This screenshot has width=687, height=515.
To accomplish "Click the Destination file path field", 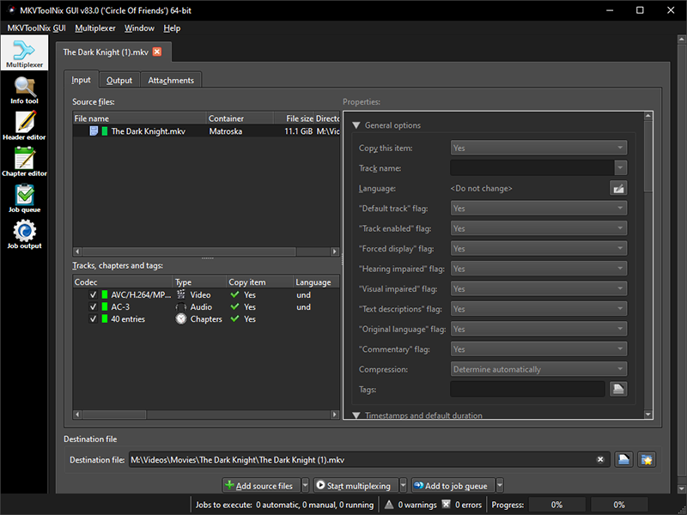I will click(361, 460).
